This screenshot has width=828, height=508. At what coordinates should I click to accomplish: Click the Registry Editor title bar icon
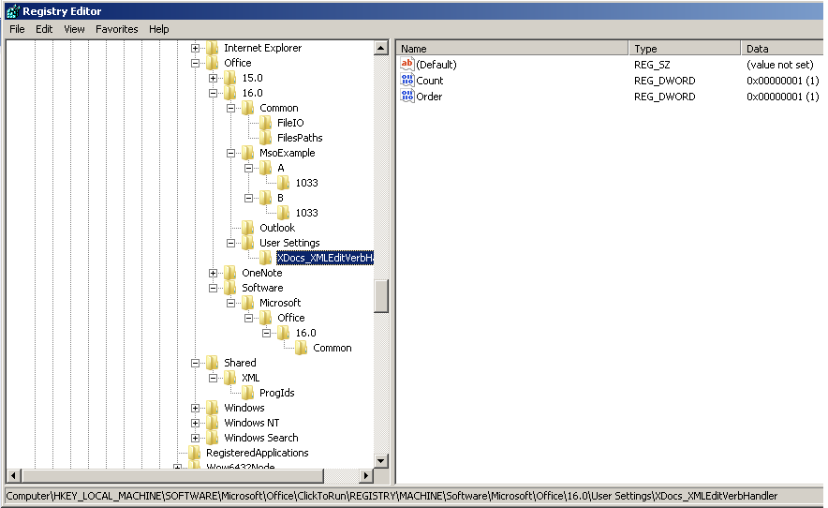(x=13, y=11)
